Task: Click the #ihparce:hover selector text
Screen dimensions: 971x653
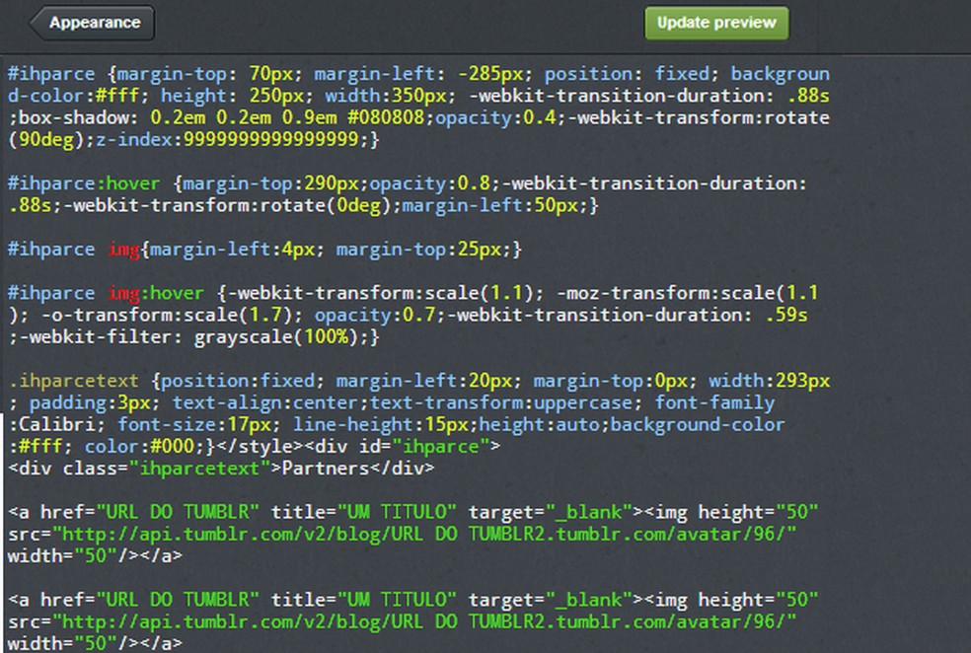Action: click(x=84, y=183)
